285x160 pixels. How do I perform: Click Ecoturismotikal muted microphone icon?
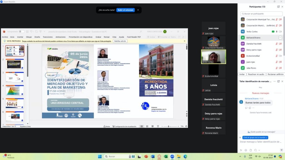pos(277,56)
